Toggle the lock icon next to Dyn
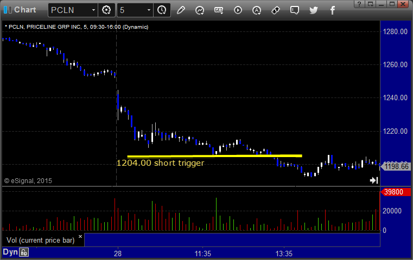The image size is (413, 260). (x=24, y=252)
